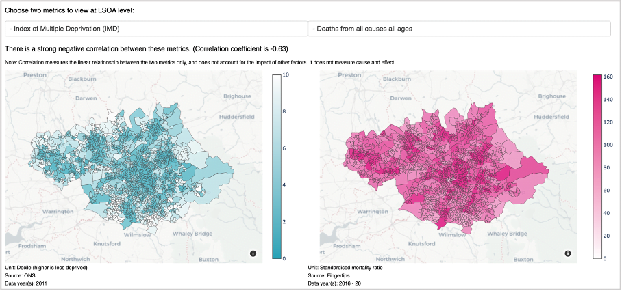Click the info icon on the deprivation map
The height and width of the screenshot is (291, 622).
pos(253,253)
